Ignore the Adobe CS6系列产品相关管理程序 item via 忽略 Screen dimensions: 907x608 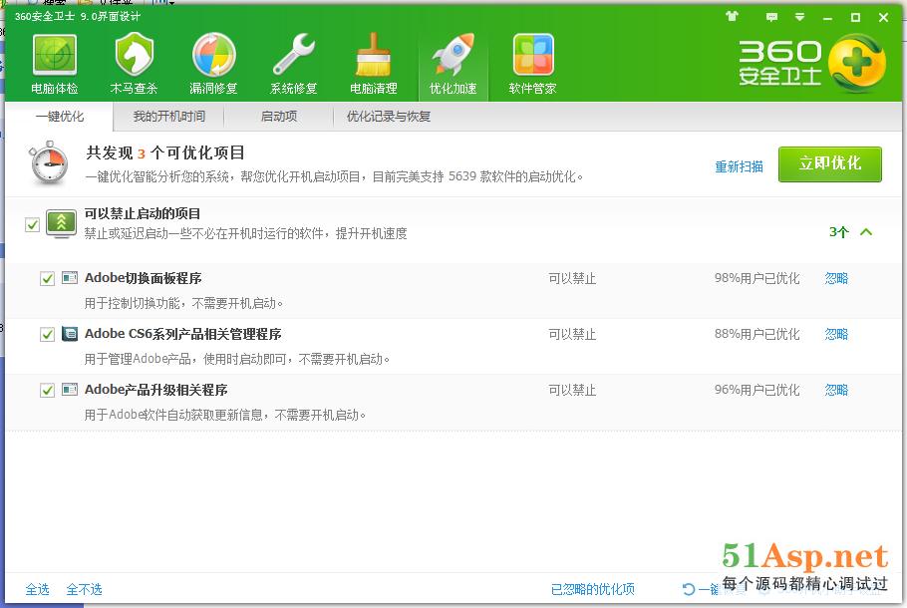[836, 334]
